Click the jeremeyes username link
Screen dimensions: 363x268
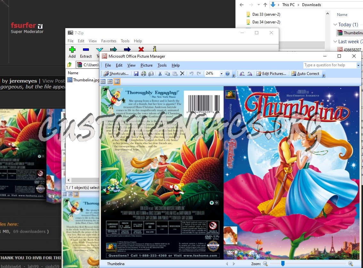point(23,81)
